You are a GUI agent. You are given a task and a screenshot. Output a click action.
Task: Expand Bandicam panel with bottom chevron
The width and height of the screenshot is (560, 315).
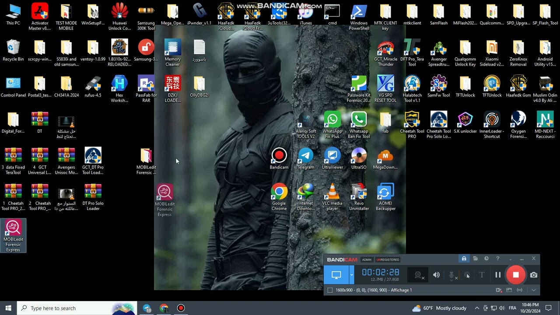pos(534,290)
